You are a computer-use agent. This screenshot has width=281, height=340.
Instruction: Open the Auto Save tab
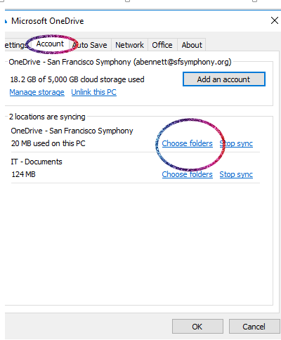90,45
